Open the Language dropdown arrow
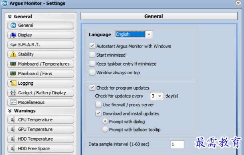 tap(149, 34)
